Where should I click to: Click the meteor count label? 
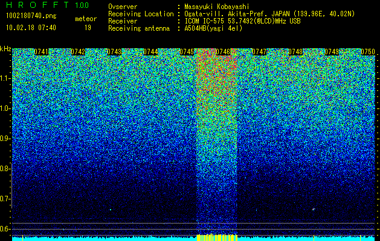pyautogui.click(x=86, y=19)
